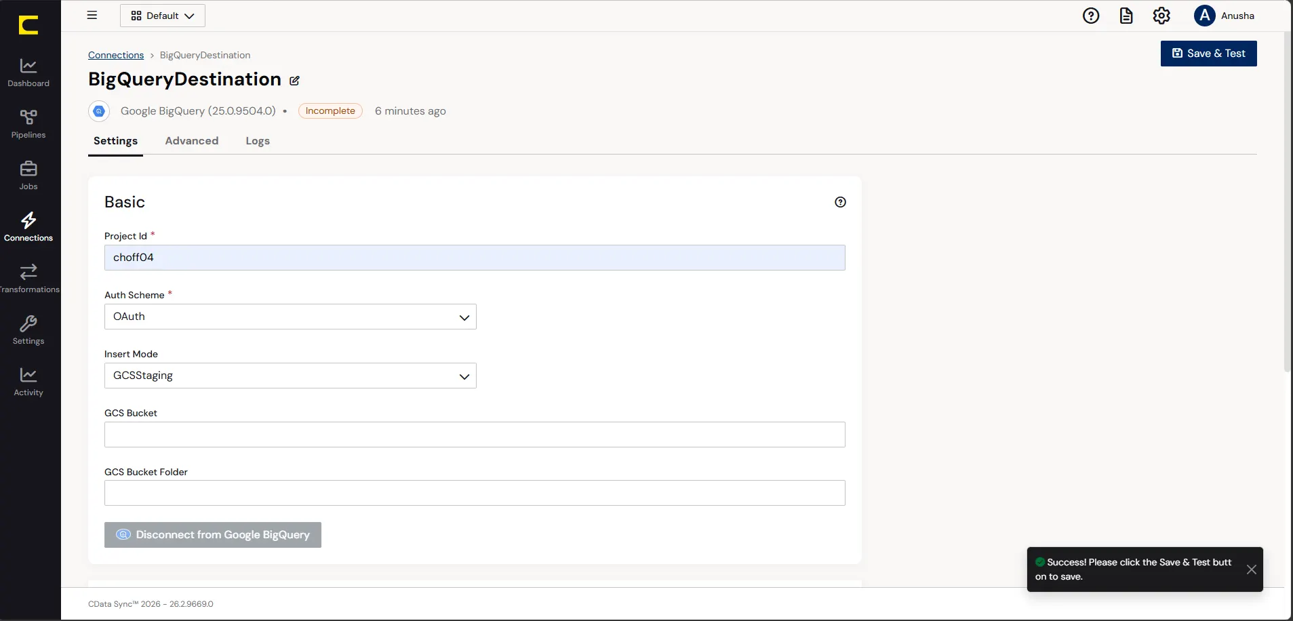Screen dimensions: 1293x621
Task: Open the Default workspace dropdown
Action: pos(163,16)
